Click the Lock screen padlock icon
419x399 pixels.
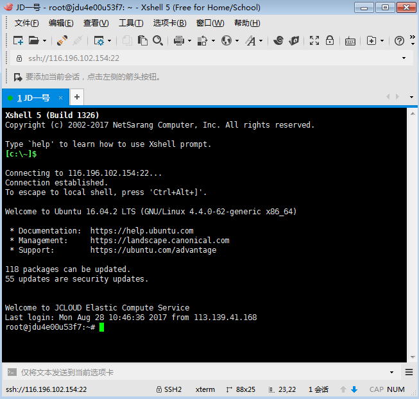click(x=330, y=40)
